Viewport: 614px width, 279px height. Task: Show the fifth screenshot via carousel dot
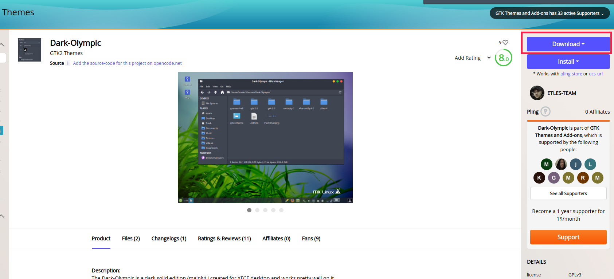point(281,210)
